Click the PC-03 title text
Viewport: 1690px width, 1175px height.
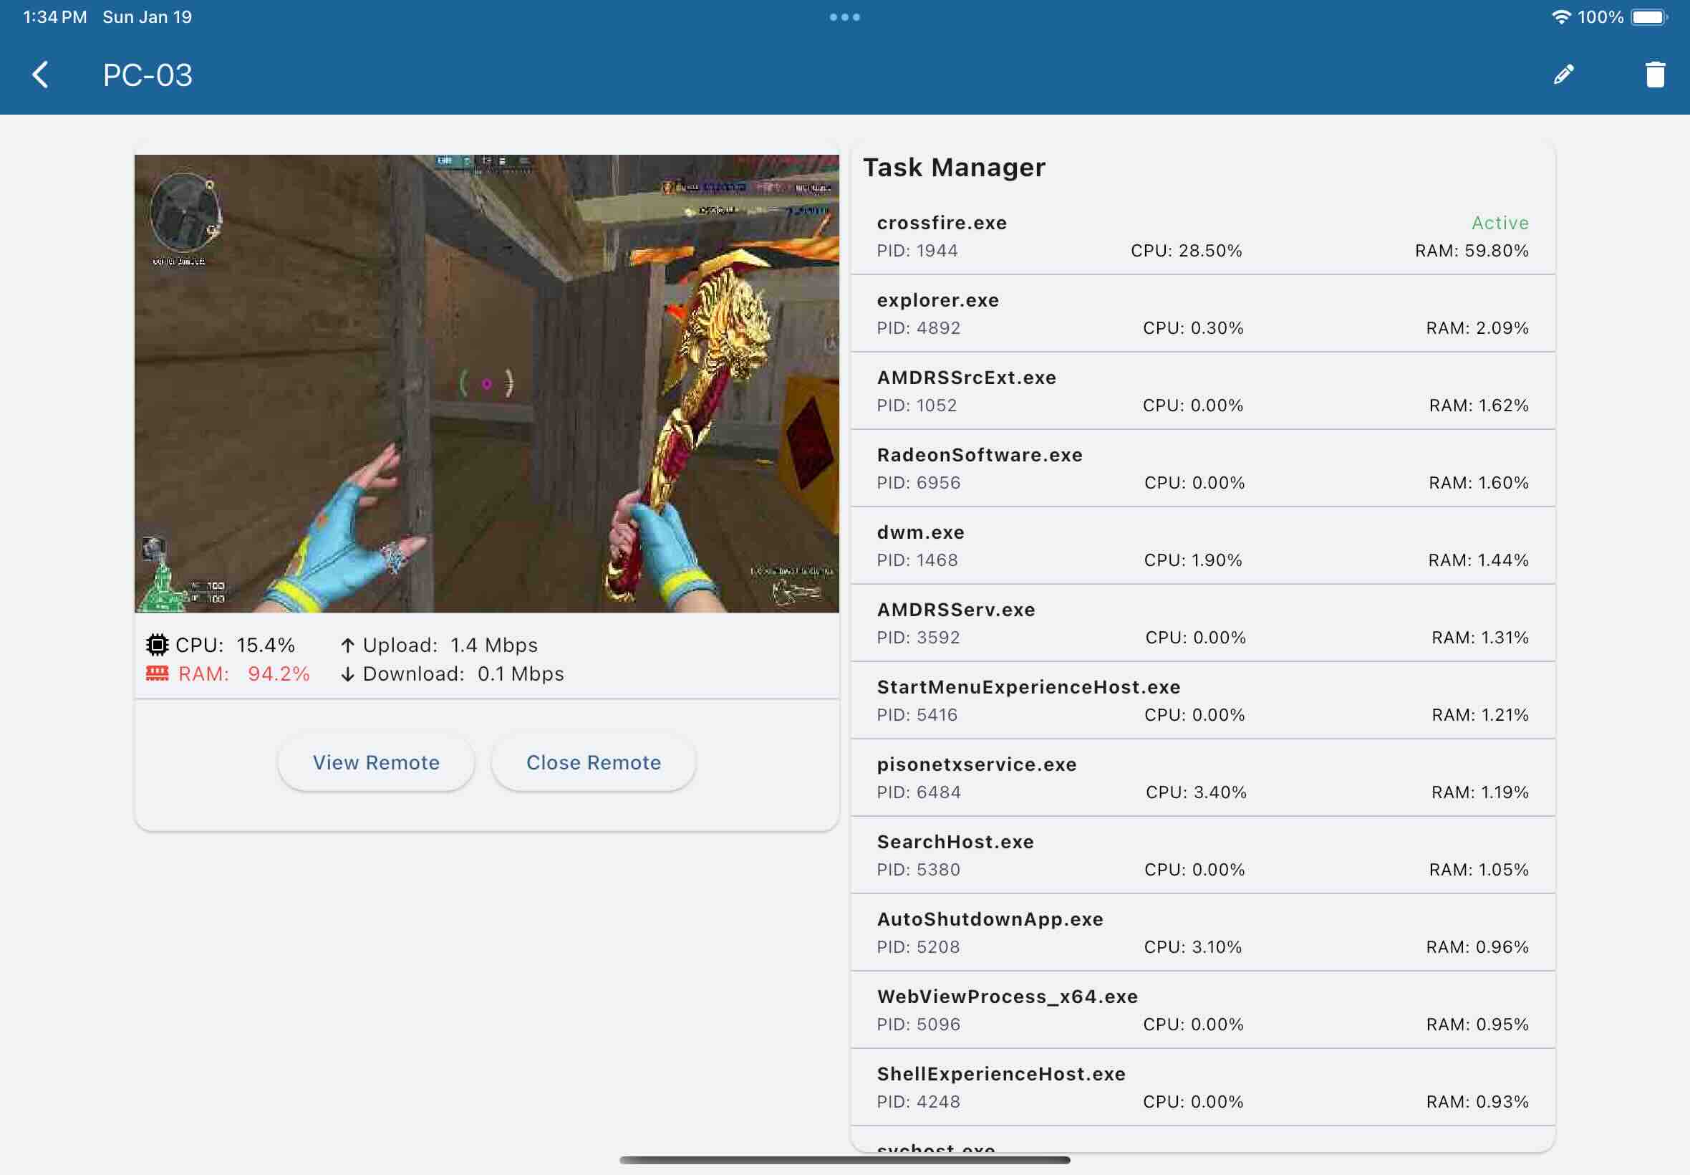[147, 75]
